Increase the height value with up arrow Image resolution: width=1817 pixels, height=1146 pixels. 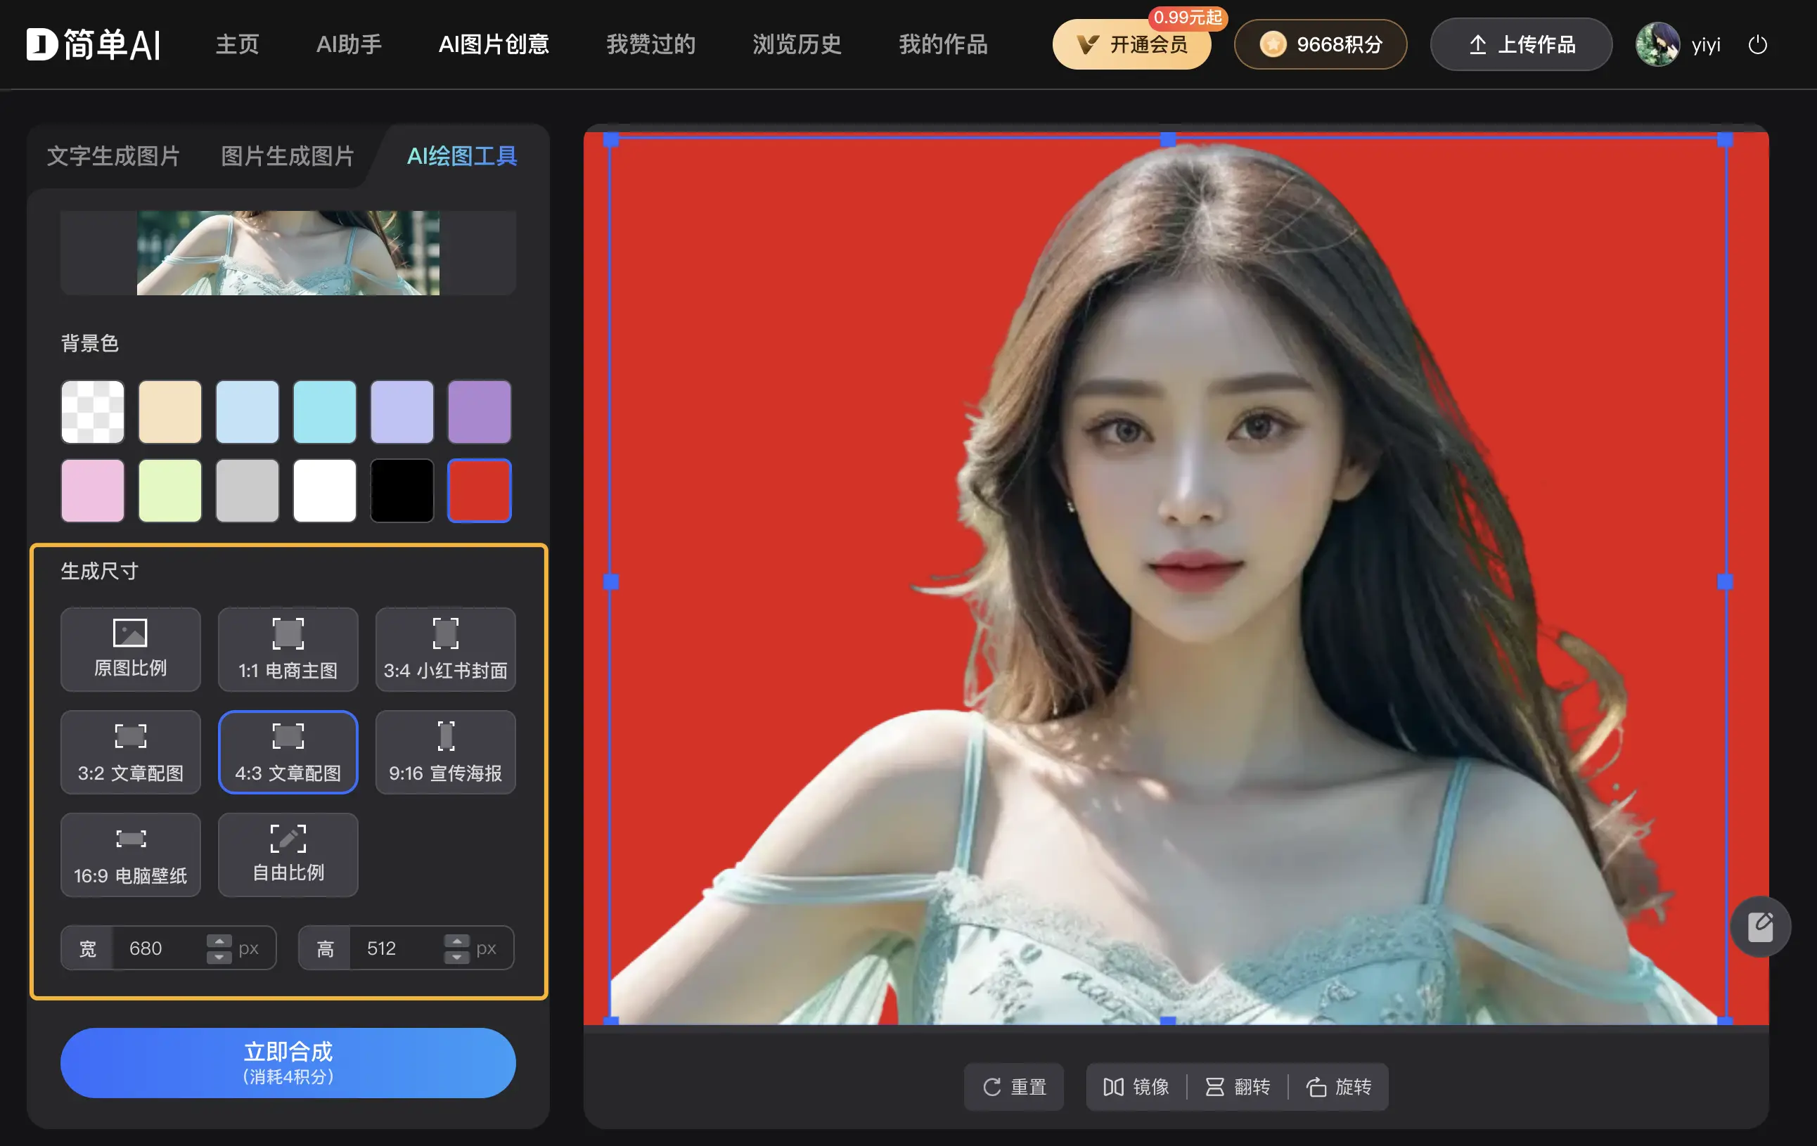click(x=456, y=941)
